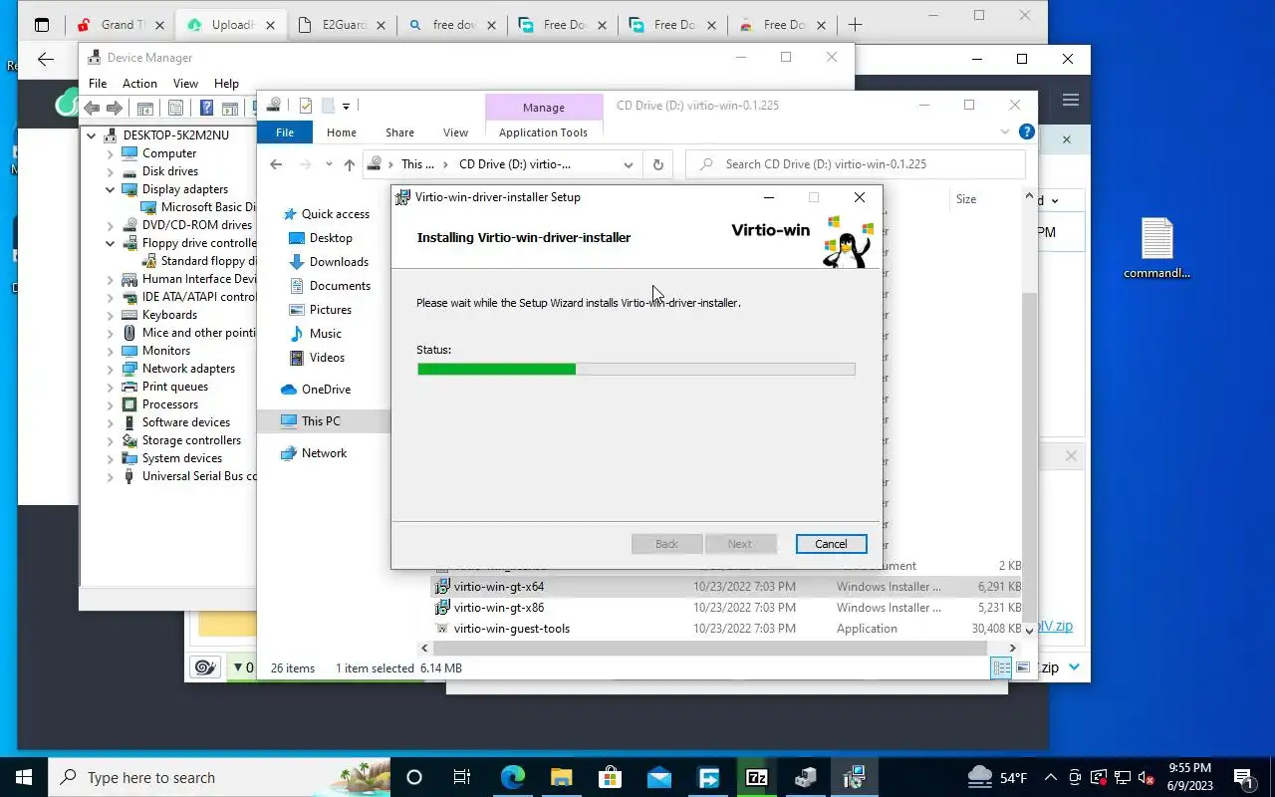Open the commandl... file on the desktop
Screen dimensions: 1275x797
pos(1156,249)
